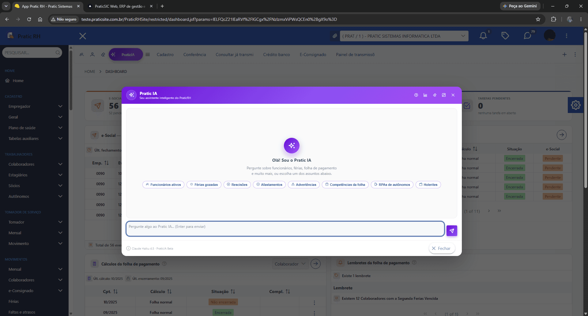Click the eraser icon left of PraticIA button
Screen dimensions: 588x316
click(x=103, y=55)
